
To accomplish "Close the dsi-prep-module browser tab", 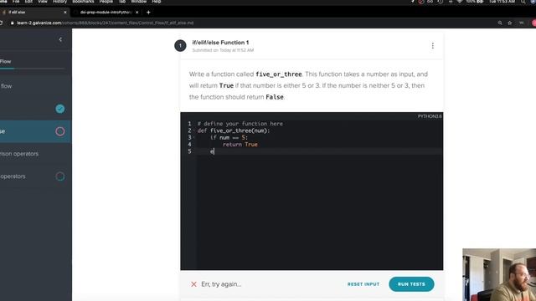I will click(137, 13).
